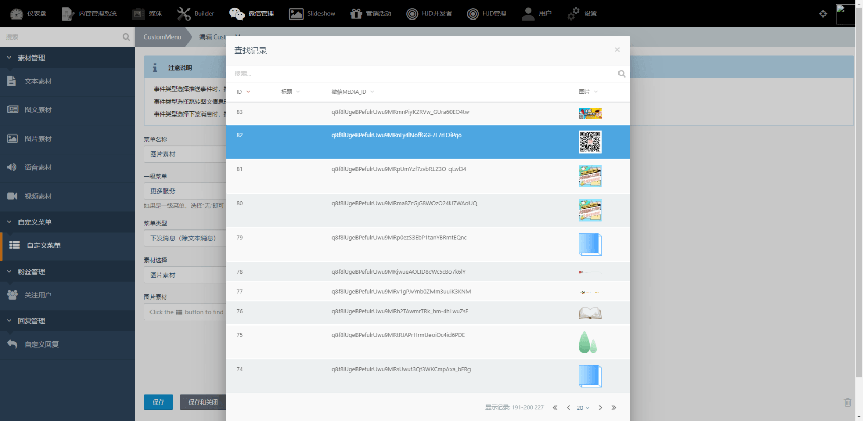Select record with ID 77

click(x=427, y=292)
